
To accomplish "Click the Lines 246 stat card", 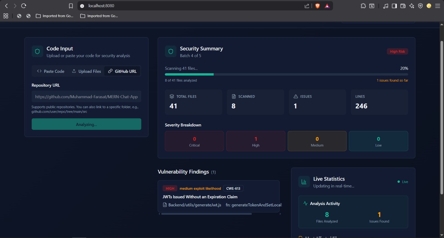I will click(379, 102).
